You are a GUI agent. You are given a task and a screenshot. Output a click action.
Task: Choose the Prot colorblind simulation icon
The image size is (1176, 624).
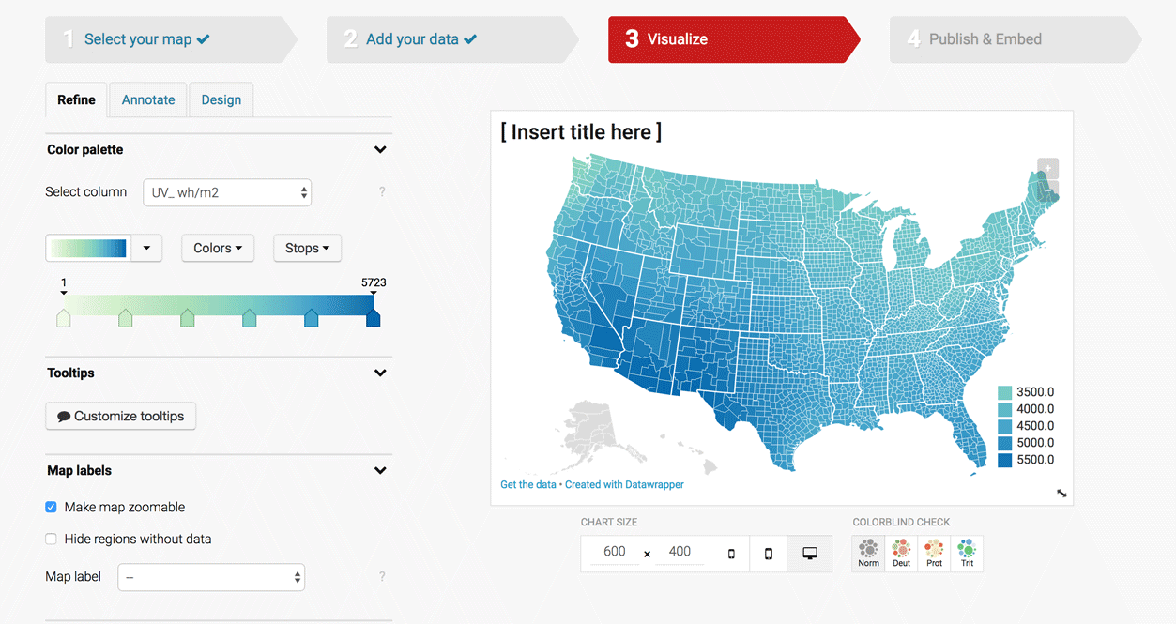pos(935,553)
